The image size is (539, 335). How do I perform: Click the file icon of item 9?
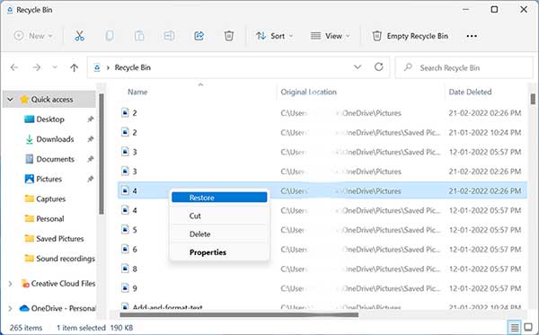[125, 288]
